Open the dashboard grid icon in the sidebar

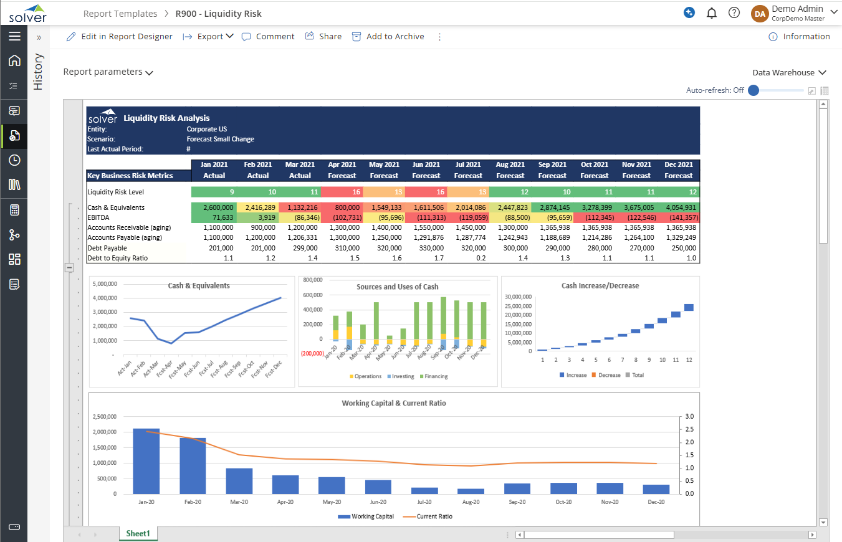(14, 260)
